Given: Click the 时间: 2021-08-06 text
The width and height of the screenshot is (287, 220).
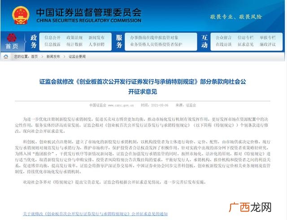Looking at the screenshot, I should click(154, 105).
